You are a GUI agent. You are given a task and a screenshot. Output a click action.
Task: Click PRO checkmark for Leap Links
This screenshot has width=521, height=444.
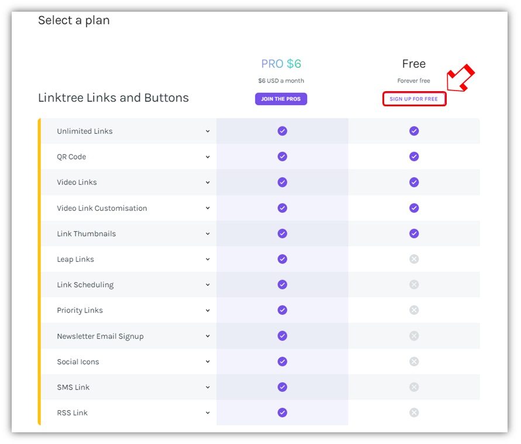[282, 259]
